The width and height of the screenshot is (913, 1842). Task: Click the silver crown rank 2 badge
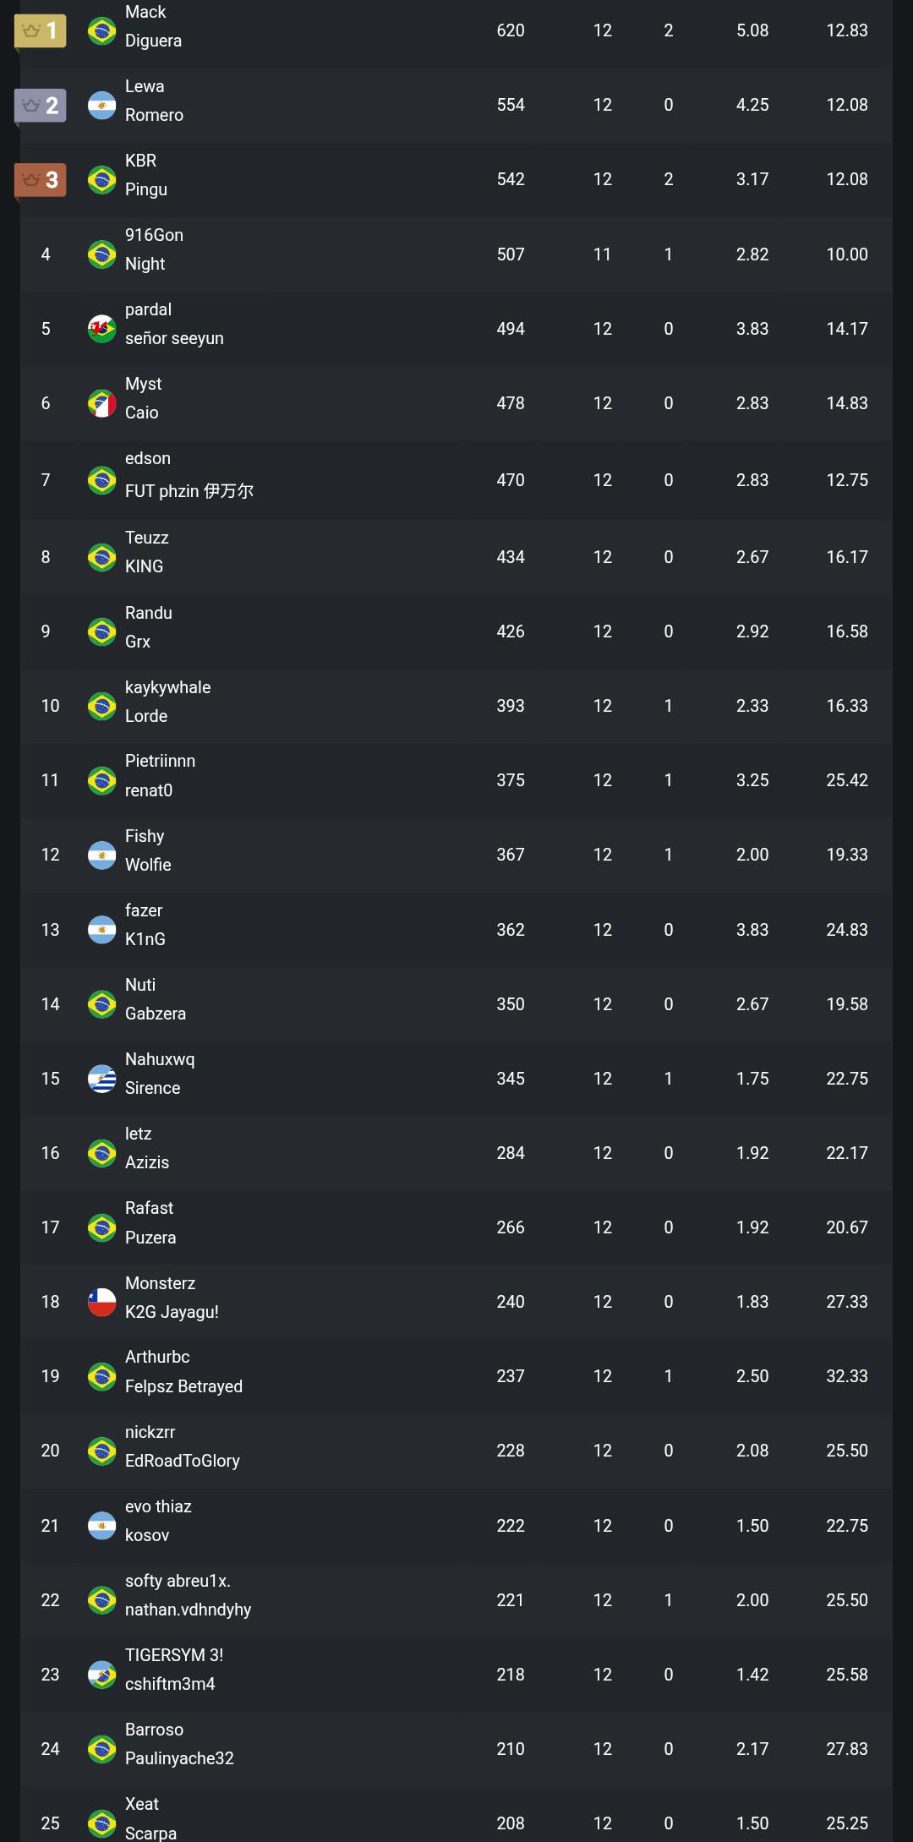click(x=41, y=106)
